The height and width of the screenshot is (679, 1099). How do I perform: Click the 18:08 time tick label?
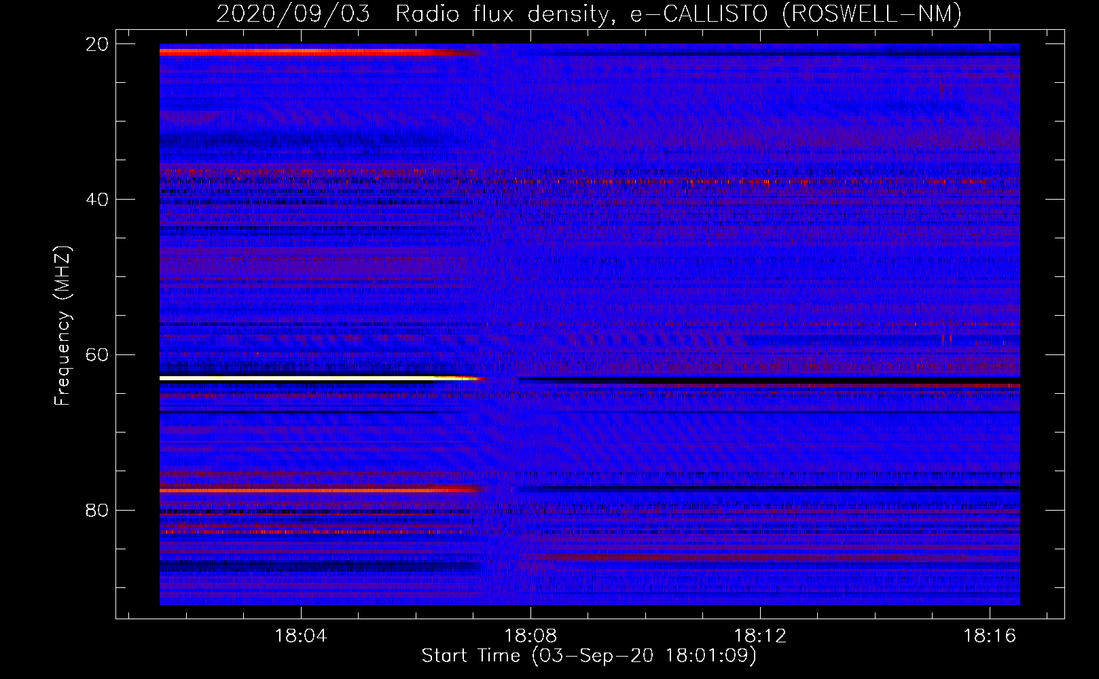coord(530,636)
